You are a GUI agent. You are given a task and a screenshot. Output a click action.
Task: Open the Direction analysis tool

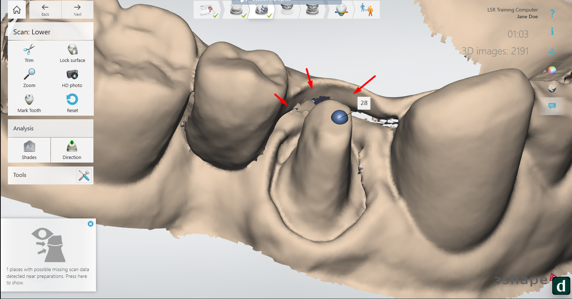[72, 150]
